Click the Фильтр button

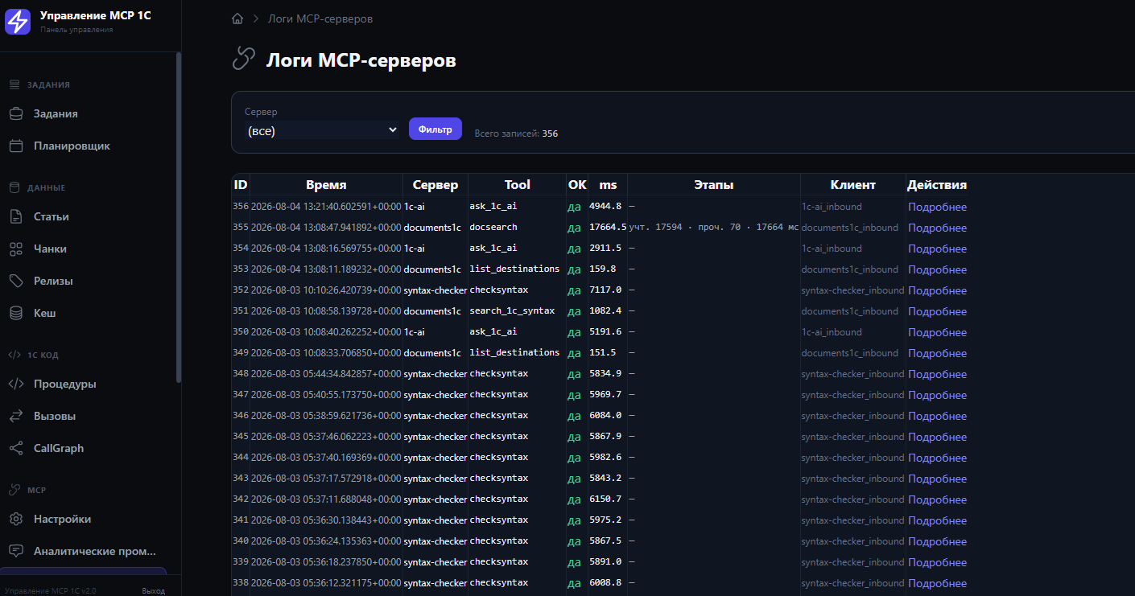(x=435, y=129)
